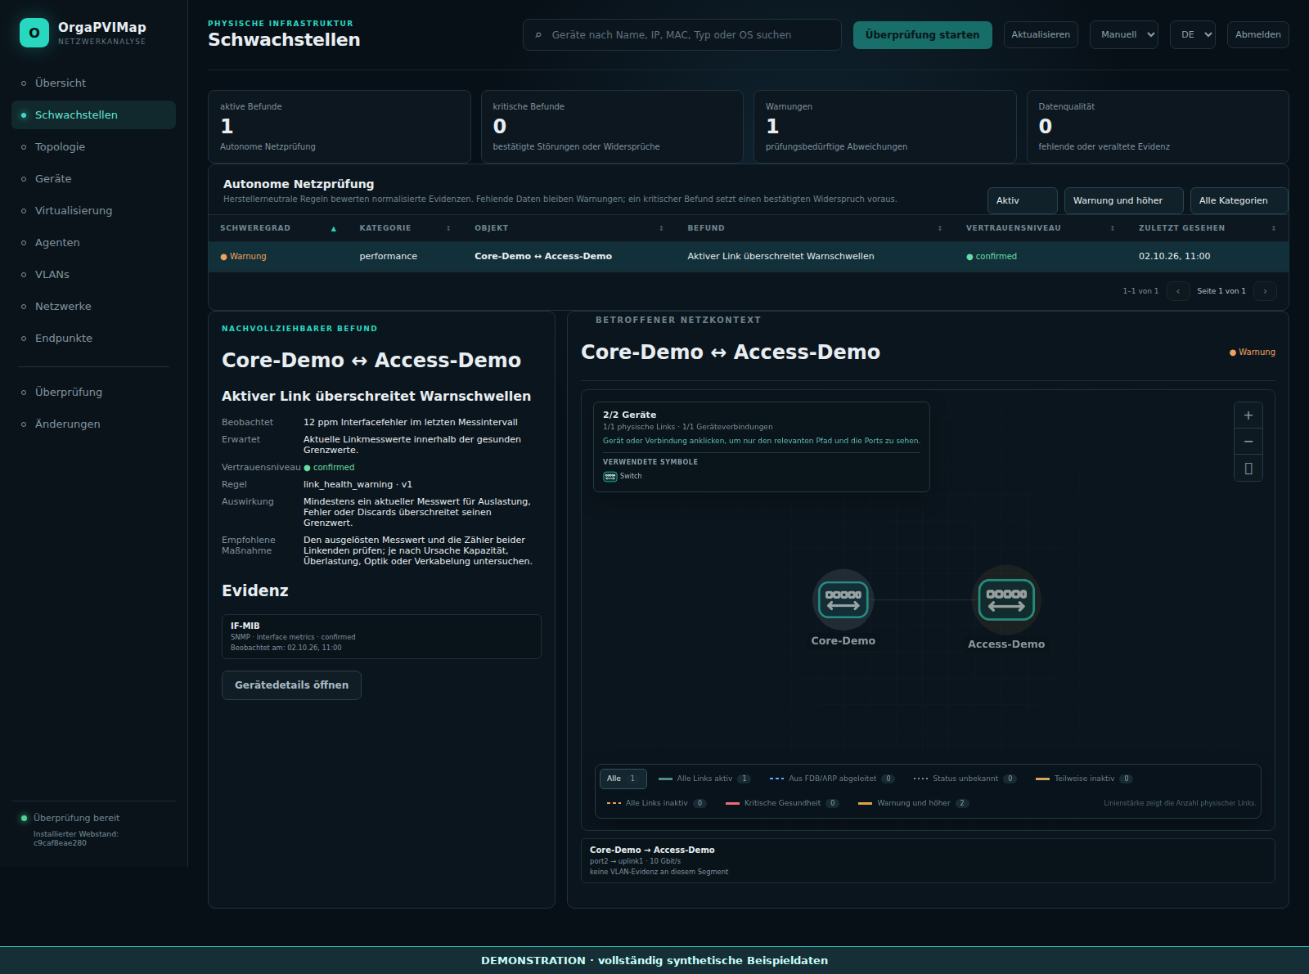Toggle Aus FDB/ARP abgeleitet filter
Image resolution: width=1309 pixels, height=974 pixels.
(x=832, y=779)
